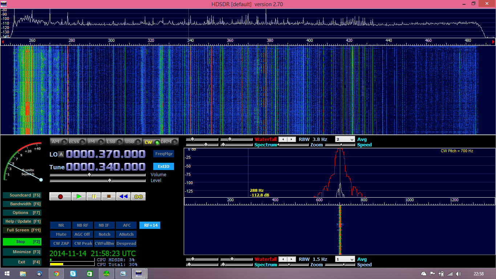
Task: Click the Windows Start button
Action: [x=7, y=274]
